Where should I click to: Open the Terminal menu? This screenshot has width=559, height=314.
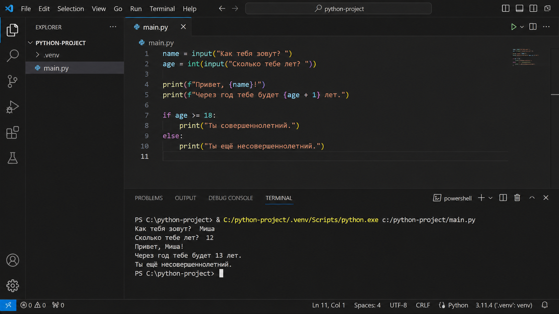[162, 9]
